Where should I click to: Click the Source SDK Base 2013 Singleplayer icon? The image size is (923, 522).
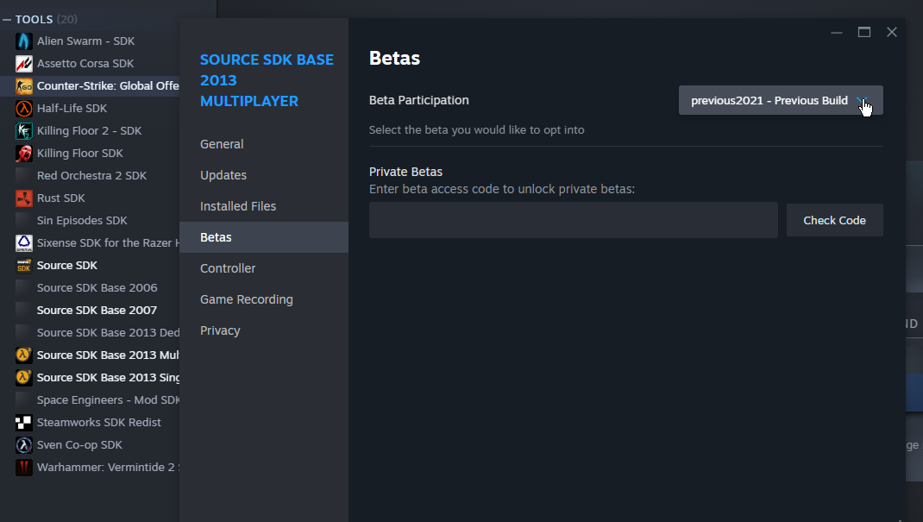click(x=23, y=377)
